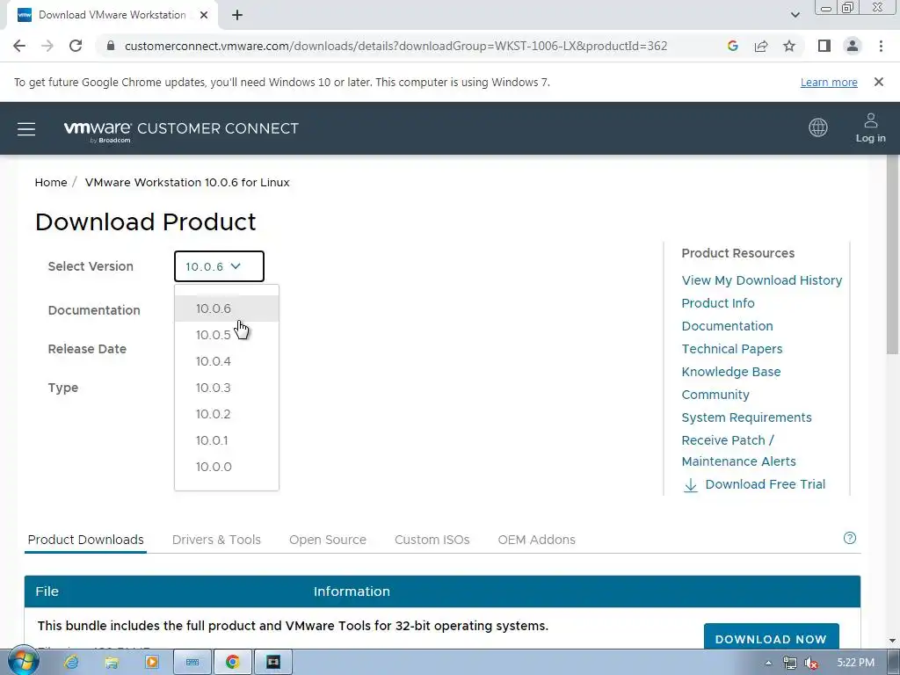The image size is (900, 675).
Task: Open the Product Info link
Action: pyautogui.click(x=718, y=303)
